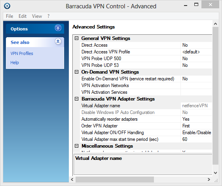Collapse General VPN Settings group
The width and height of the screenshot is (222, 186).
point(77,38)
